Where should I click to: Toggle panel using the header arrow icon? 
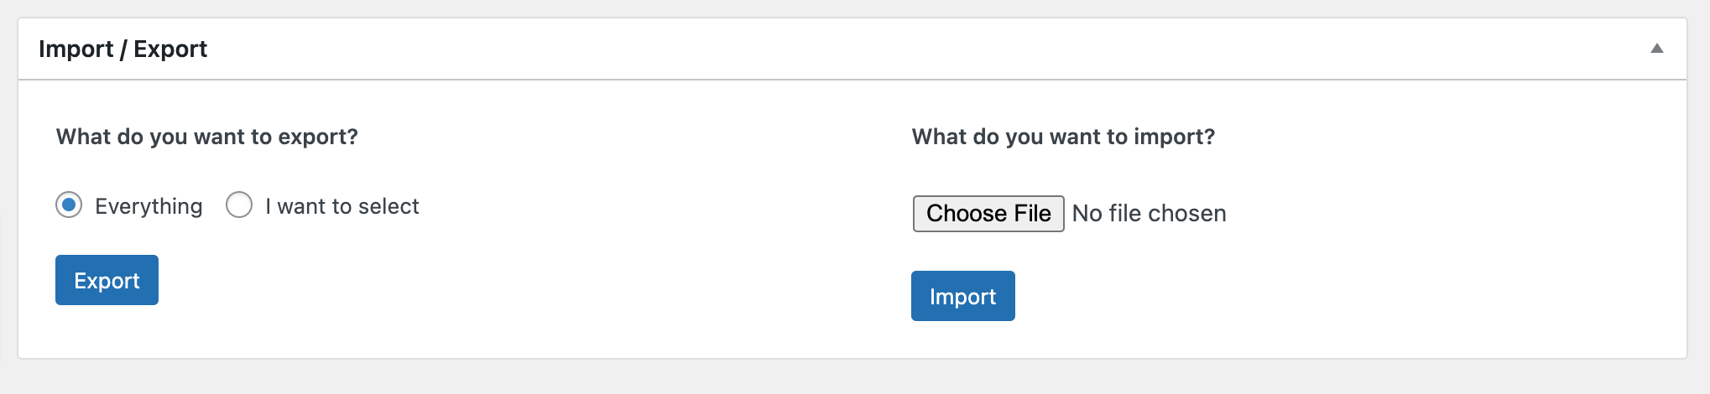1656,49
